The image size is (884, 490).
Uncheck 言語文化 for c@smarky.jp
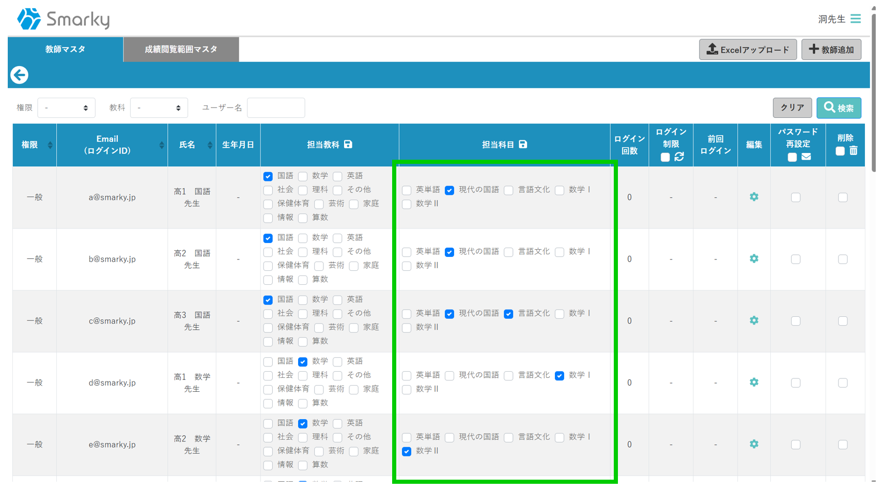508,314
